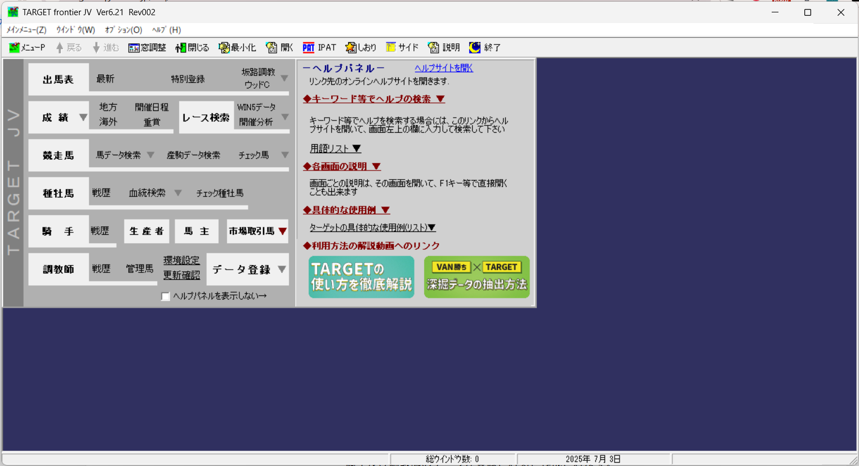Click the 出馬表 button

(x=59, y=79)
